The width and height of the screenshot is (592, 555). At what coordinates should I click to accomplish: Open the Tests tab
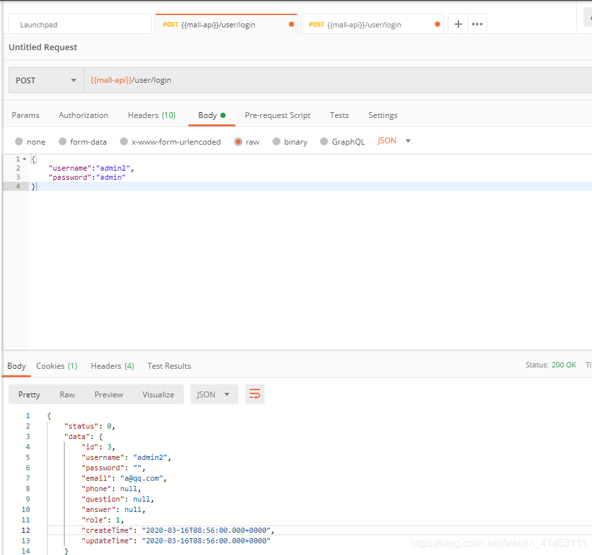(340, 115)
